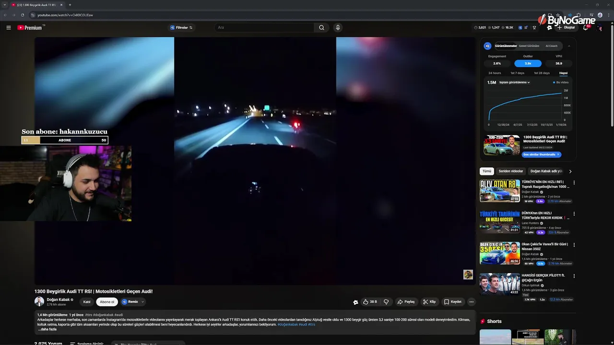Open Okan Çekiç'le Varex'li Bir Gün title
The image size is (614, 345).
click(x=545, y=246)
